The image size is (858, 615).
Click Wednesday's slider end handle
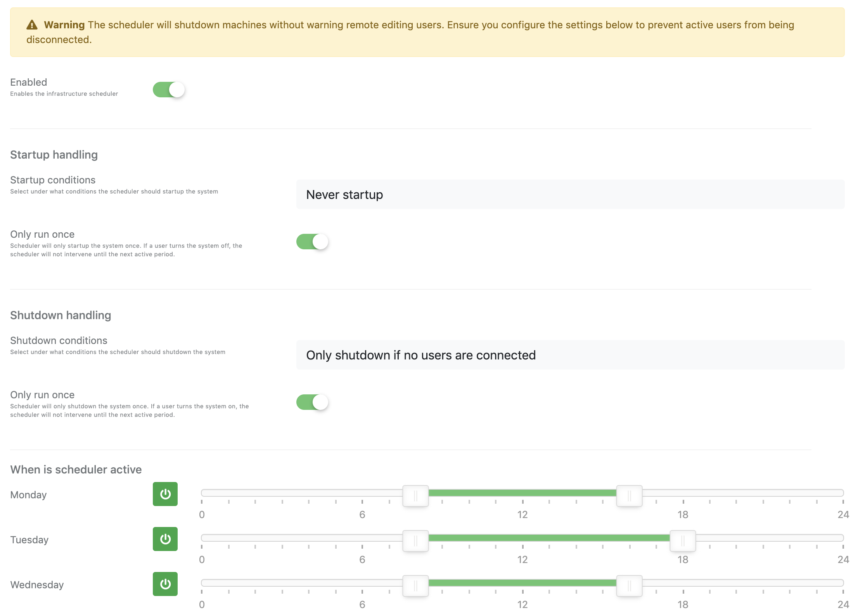point(629,586)
